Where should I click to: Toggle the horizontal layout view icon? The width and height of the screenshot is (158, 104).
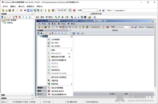[x=28, y=10]
